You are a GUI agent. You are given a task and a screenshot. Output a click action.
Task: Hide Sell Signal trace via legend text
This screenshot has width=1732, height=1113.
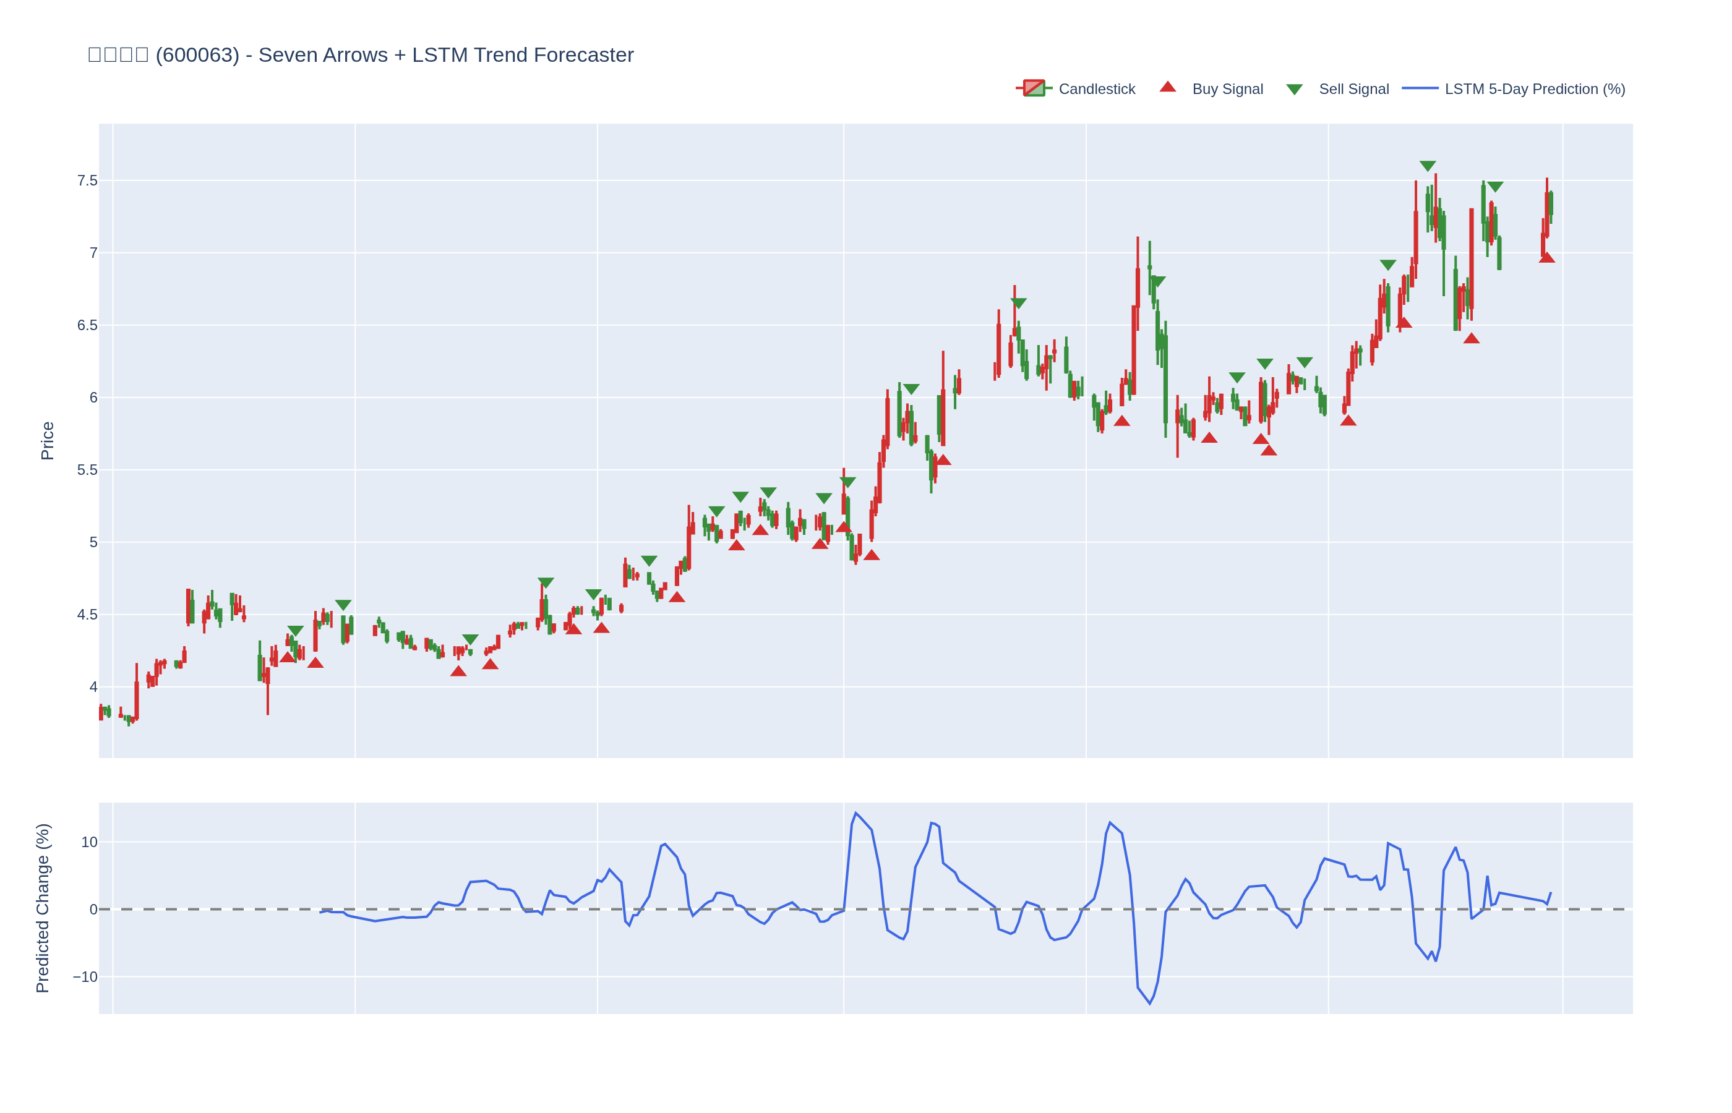[1353, 89]
